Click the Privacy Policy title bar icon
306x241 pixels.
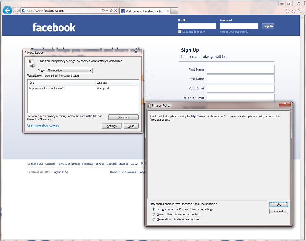tap(149, 106)
